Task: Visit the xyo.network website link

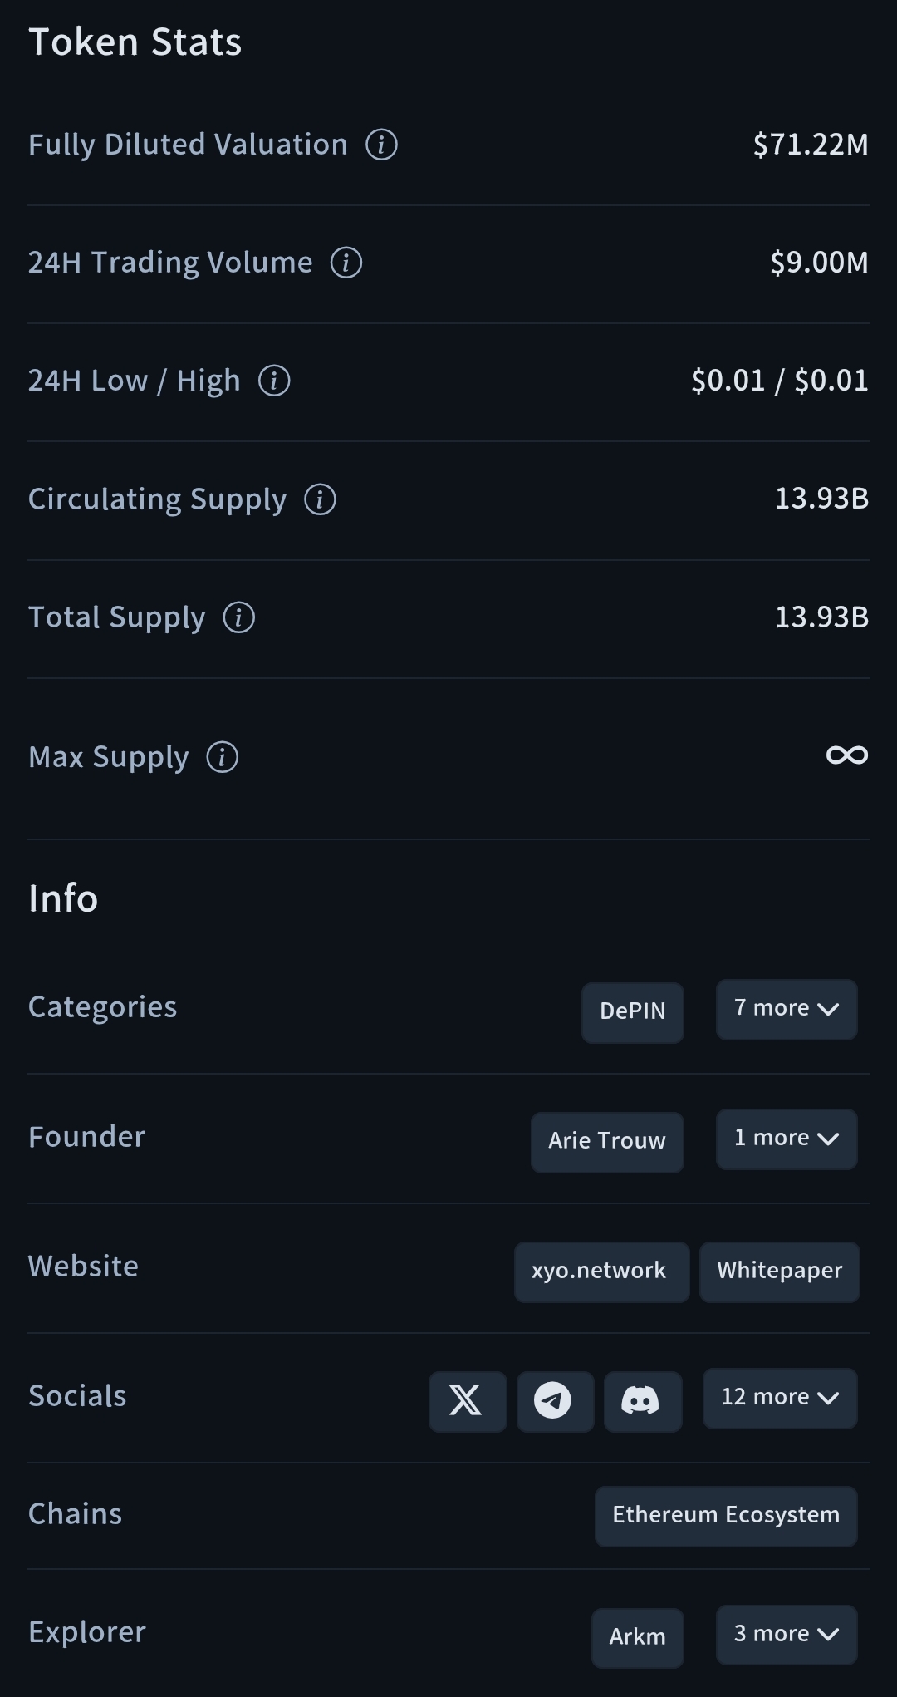Action: pyautogui.click(x=600, y=1272)
